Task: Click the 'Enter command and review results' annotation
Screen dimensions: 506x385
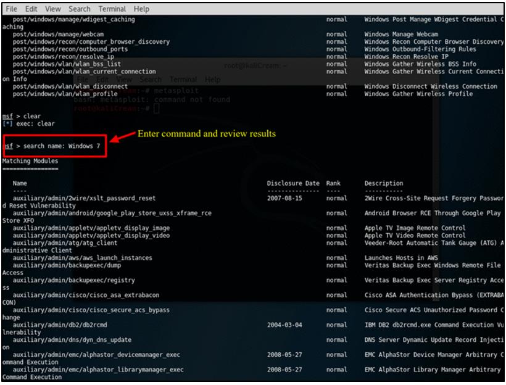Action: 206,134
